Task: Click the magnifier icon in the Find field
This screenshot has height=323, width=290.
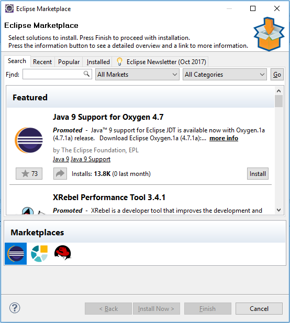Action: (87, 74)
